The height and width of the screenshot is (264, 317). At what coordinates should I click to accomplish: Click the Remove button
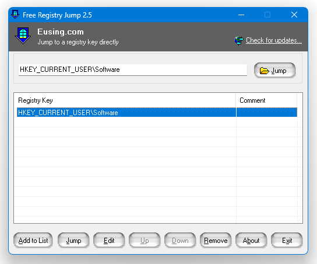click(x=216, y=240)
